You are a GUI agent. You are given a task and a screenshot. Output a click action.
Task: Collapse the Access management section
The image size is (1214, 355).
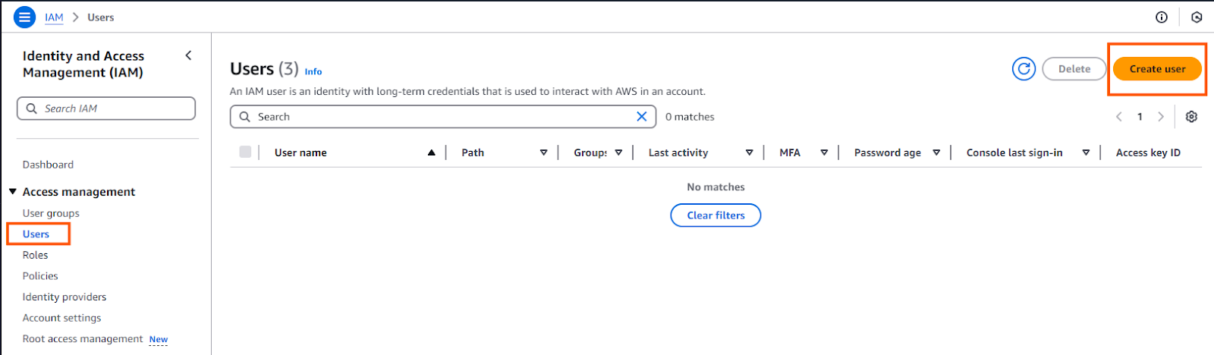[13, 192]
